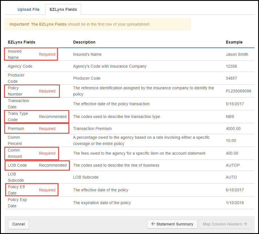This screenshot has height=234, width=259.
Task: Click the description Transaction Premium
Action: pos(92,129)
